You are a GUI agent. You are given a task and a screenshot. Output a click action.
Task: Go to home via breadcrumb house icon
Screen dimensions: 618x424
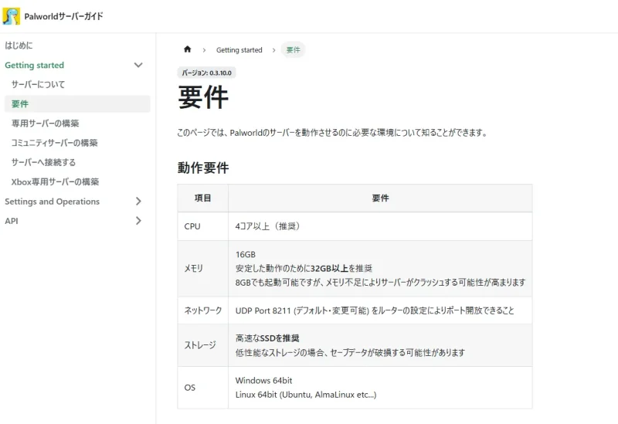187,49
